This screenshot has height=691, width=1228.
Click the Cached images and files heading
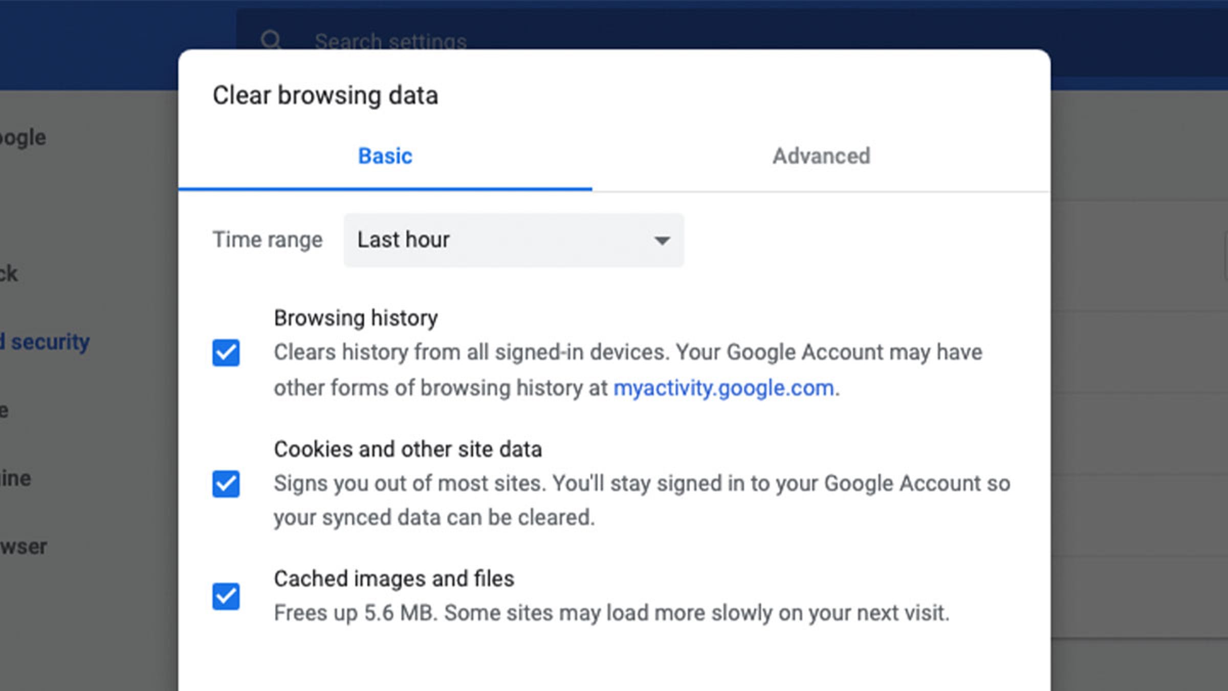[x=393, y=579]
